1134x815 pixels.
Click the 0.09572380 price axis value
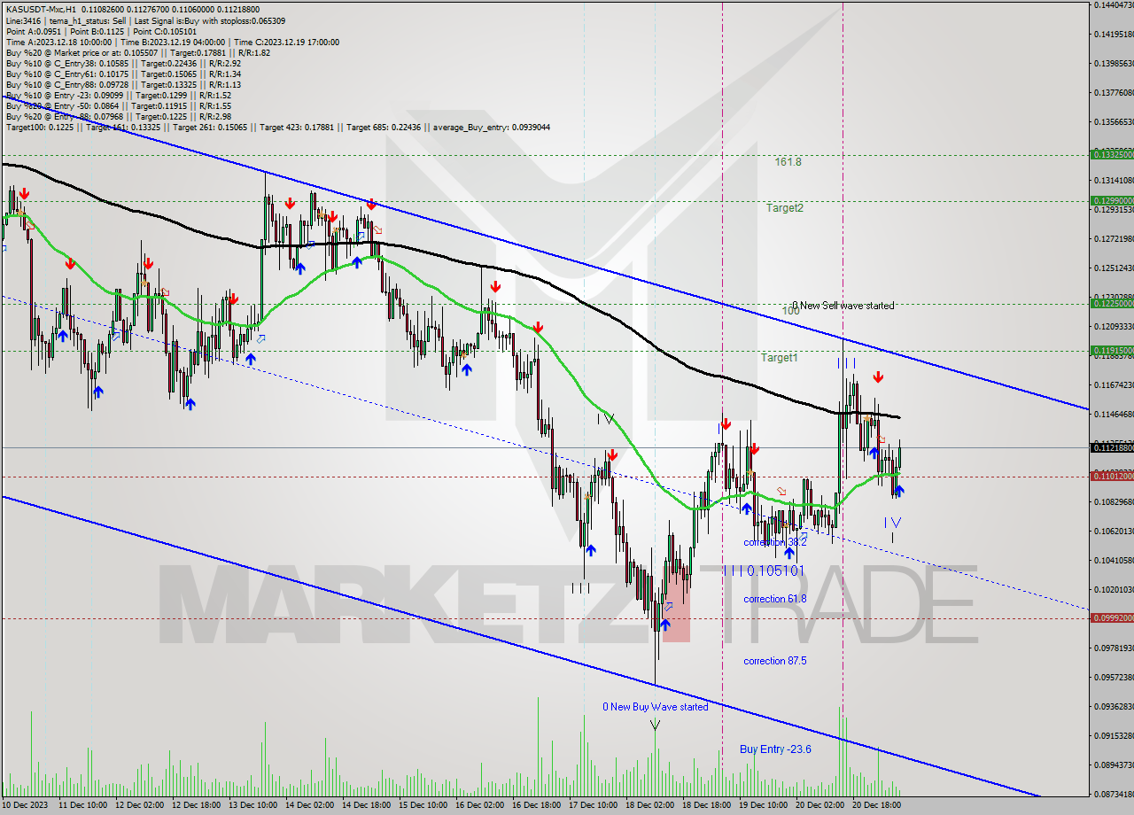1113,678
